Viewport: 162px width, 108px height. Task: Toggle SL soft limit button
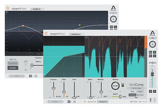tap(150, 56)
